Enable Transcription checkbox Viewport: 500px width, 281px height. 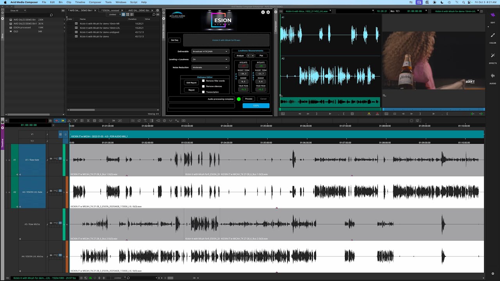[x=203, y=92]
